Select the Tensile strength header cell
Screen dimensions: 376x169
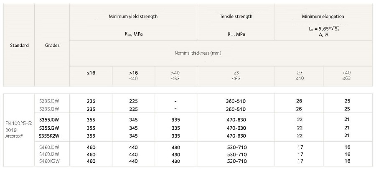236,17
